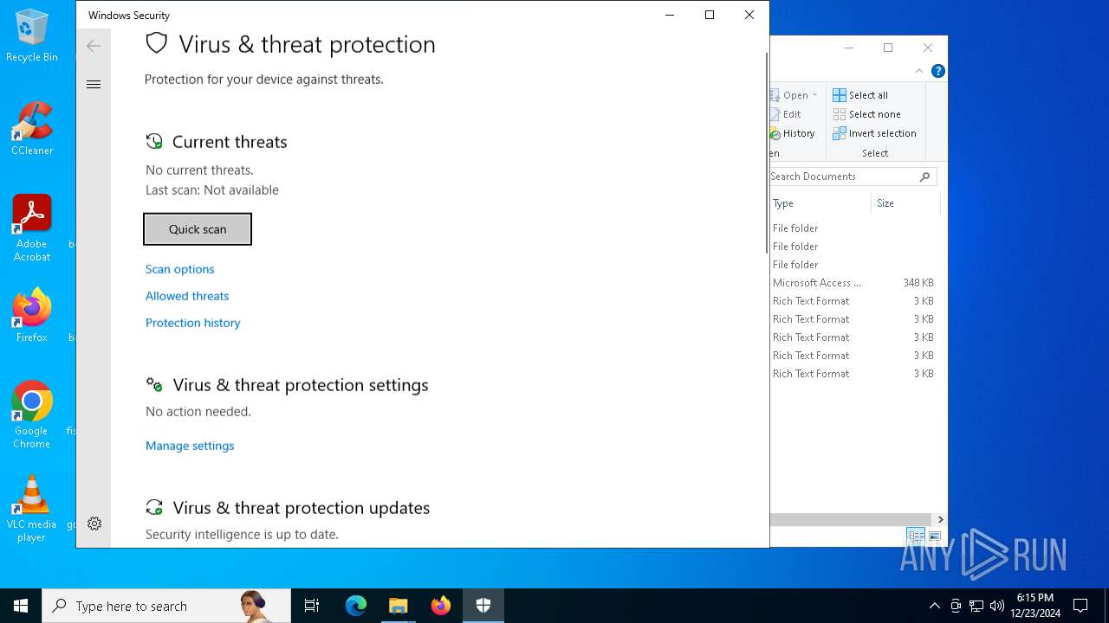
Task: Click the taskbar search box
Action: pyautogui.click(x=166, y=606)
